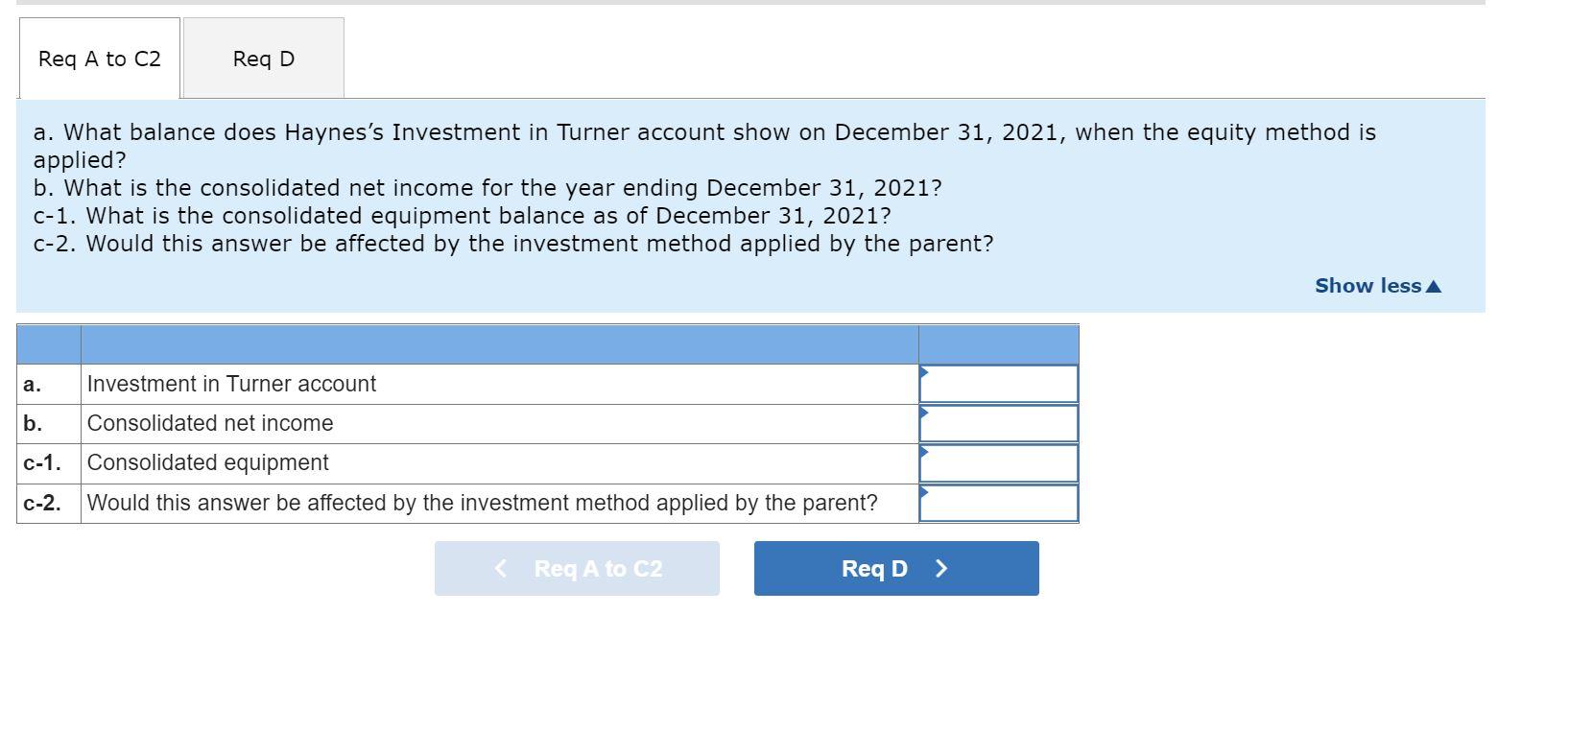Open dropdown for Consolidated net income answer
The height and width of the screenshot is (732, 1569).
pos(924,413)
